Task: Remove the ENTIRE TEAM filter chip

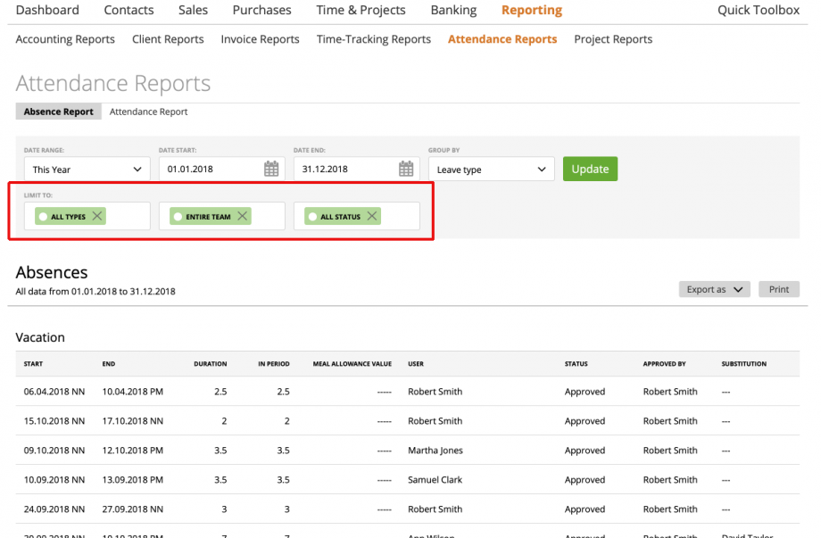Action: [241, 216]
